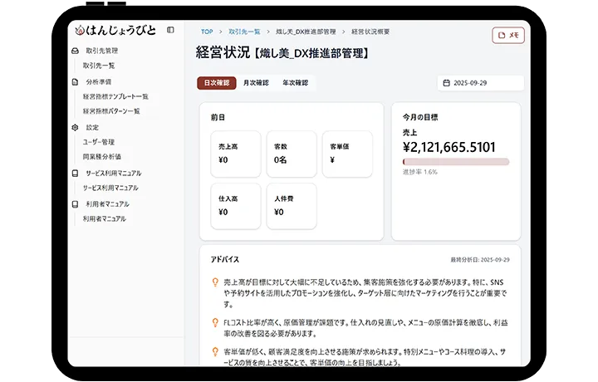Expand the 取引先管理 sidebar section
Image resolution: width=598 pixels, height=382 pixels.
101,51
